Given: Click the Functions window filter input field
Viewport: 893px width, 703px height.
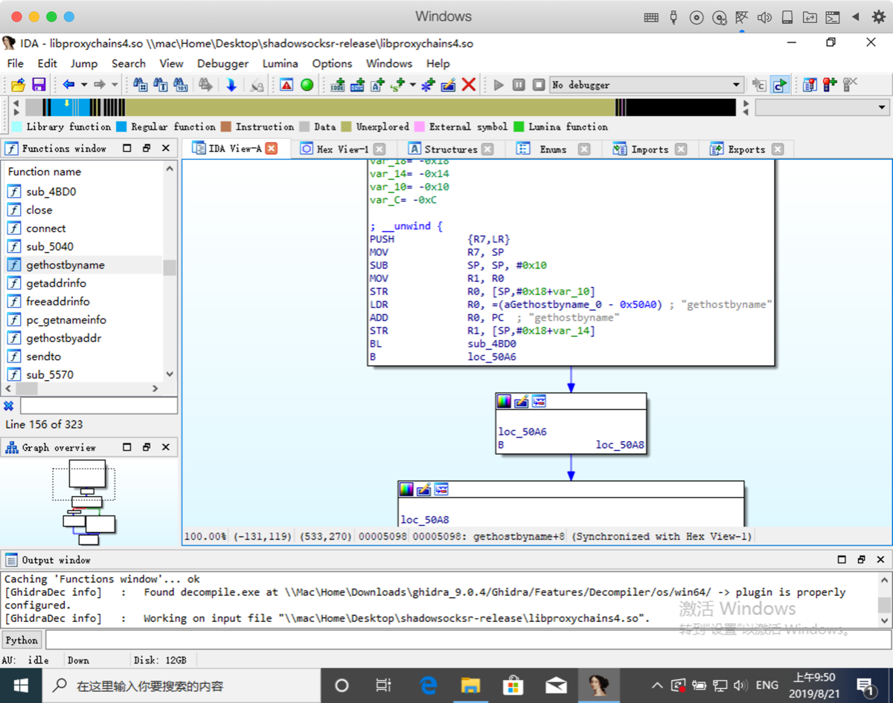Looking at the screenshot, I should click(98, 405).
